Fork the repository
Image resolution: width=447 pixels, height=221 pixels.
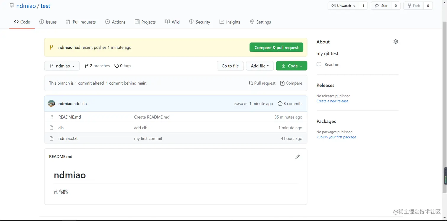(414, 6)
